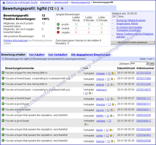Click Mit Mitglied Kontakt aufnehmen button
The width and height of the screenshot is (156, 145).
(133, 42)
